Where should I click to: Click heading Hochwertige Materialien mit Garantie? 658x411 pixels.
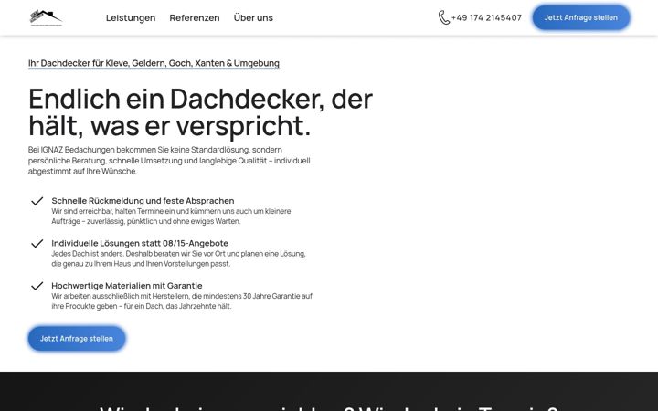click(x=127, y=285)
